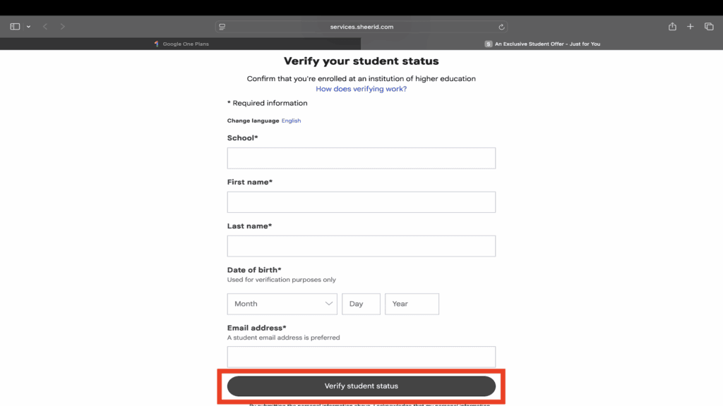Open a new tab with the plus icon
This screenshot has width=723, height=406.
click(690, 26)
